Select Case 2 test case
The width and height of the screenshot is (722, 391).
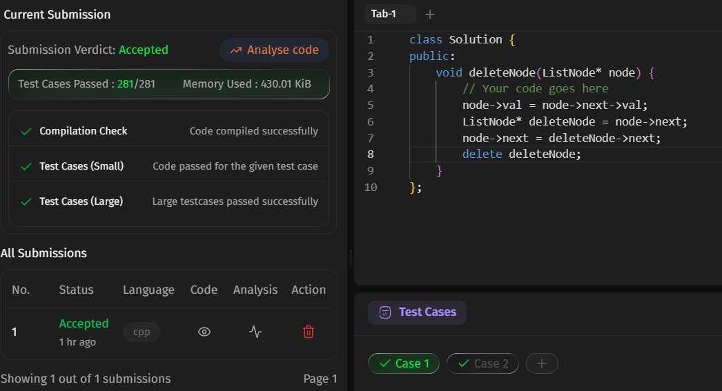point(482,363)
